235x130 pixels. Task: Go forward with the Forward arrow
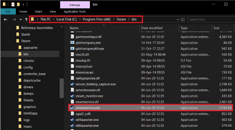coord(14,19)
